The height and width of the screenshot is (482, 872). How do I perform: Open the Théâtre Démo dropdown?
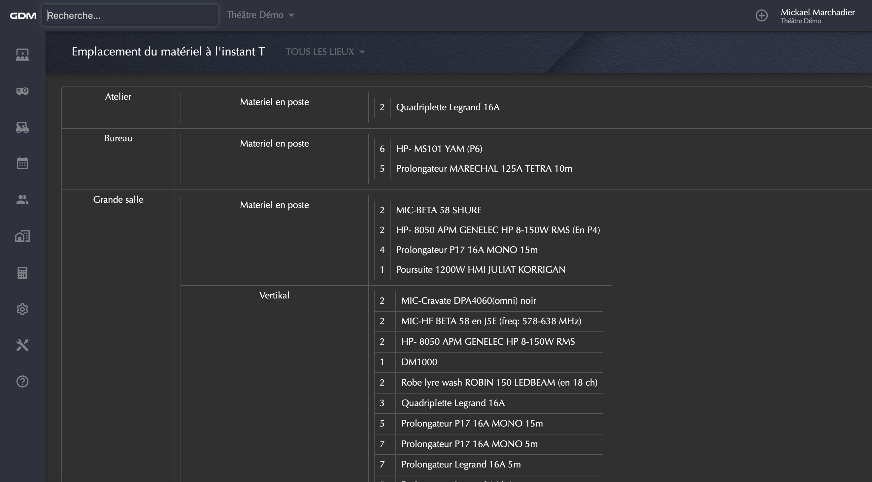click(x=260, y=15)
